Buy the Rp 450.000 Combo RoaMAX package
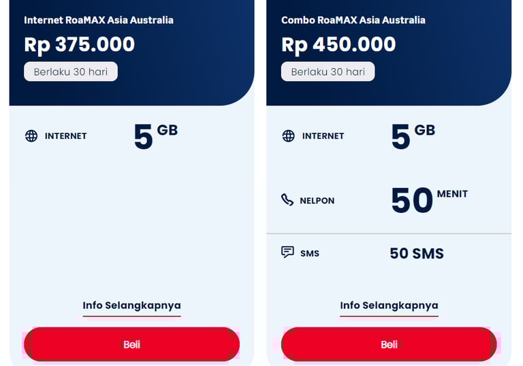 (x=389, y=344)
